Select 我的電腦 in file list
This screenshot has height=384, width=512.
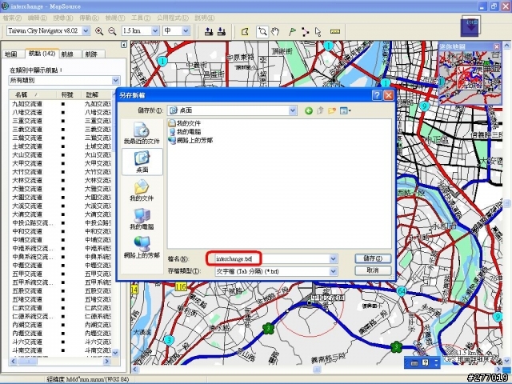(x=184, y=131)
